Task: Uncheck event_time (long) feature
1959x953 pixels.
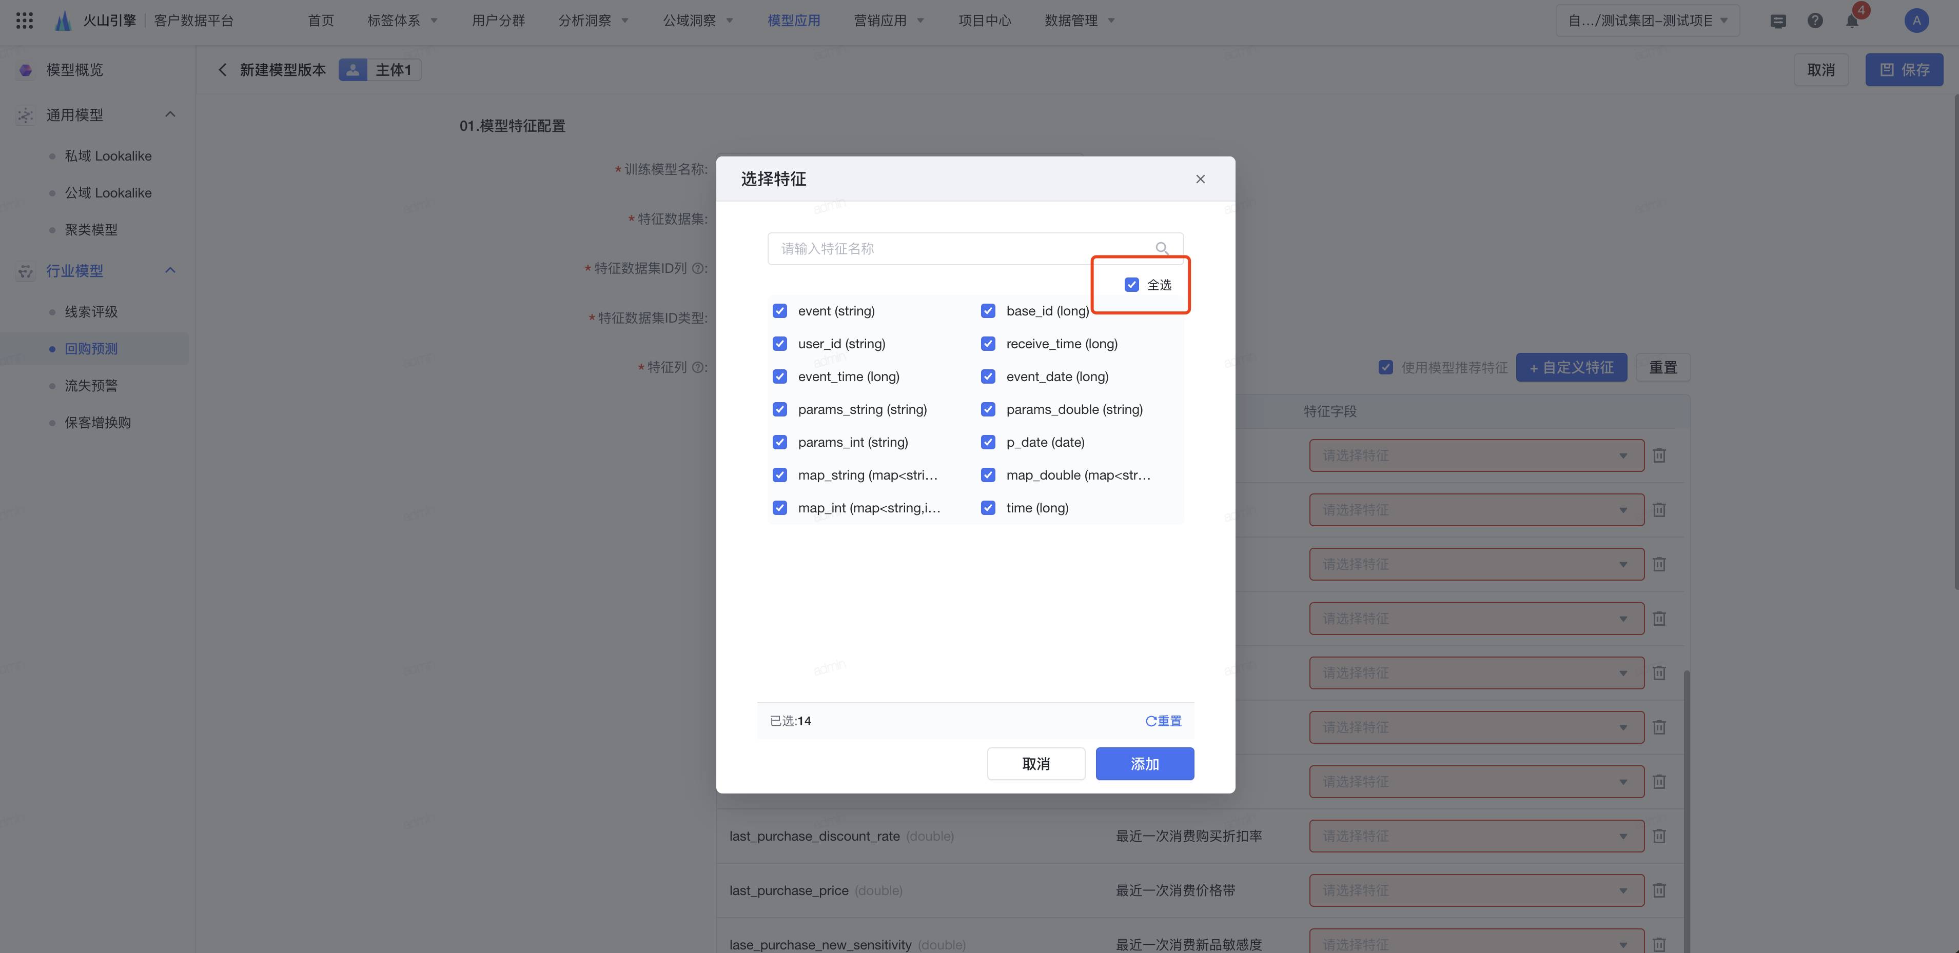Action: pyautogui.click(x=779, y=376)
